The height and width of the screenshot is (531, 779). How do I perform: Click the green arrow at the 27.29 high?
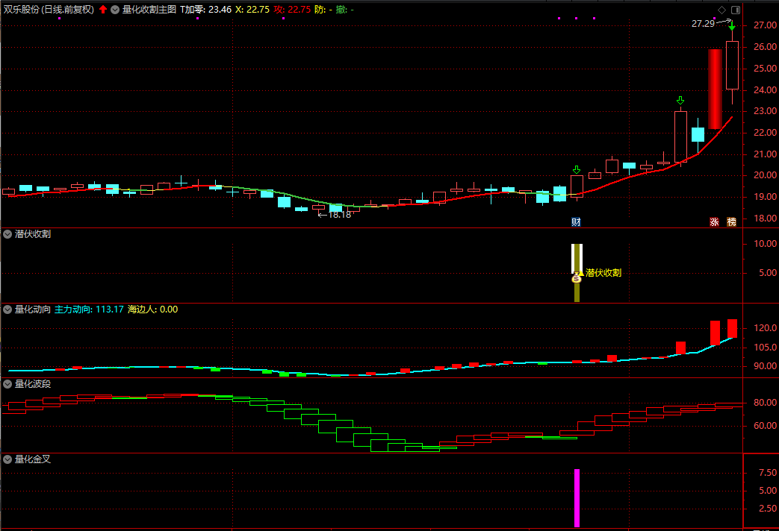coord(732,26)
